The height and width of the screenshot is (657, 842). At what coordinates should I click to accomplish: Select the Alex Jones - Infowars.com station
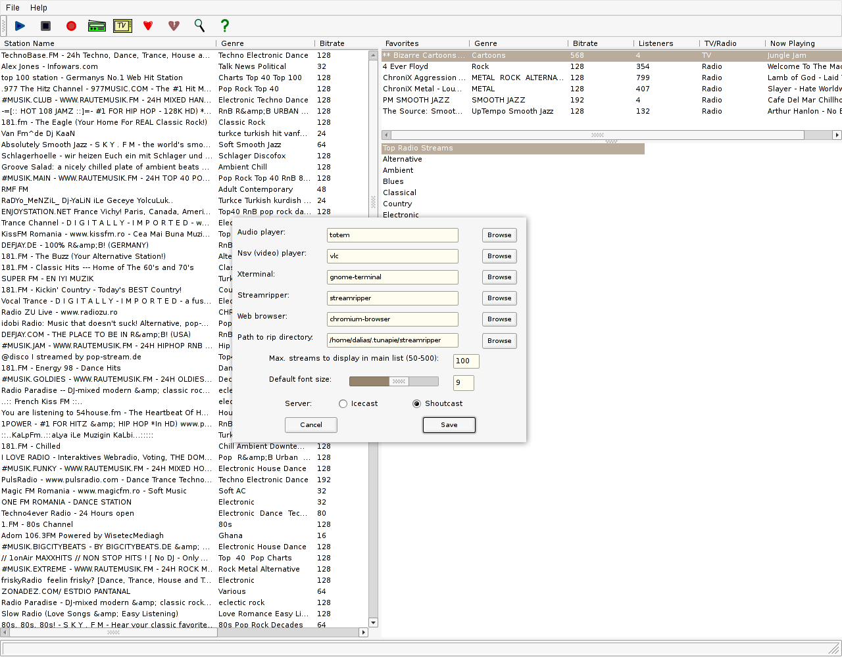point(184,67)
